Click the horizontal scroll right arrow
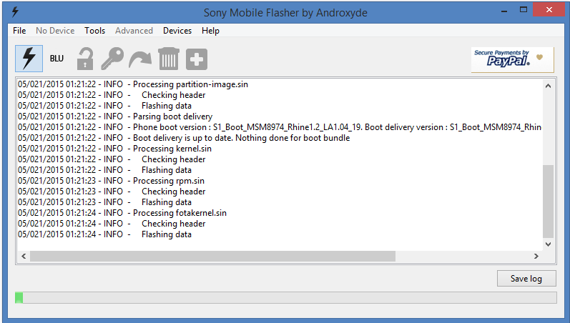Viewport: 570px width, 323px height. tap(536, 256)
